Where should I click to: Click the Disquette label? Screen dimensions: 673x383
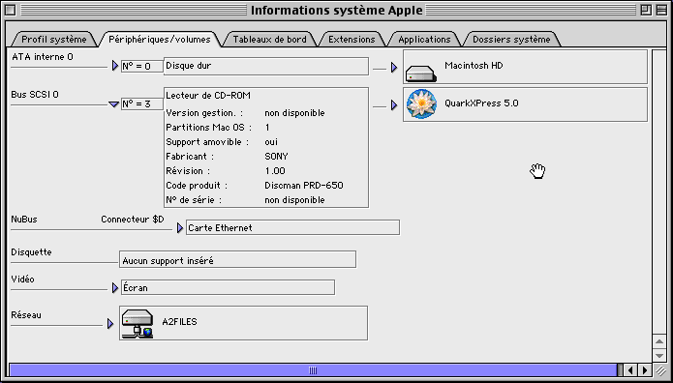31,252
